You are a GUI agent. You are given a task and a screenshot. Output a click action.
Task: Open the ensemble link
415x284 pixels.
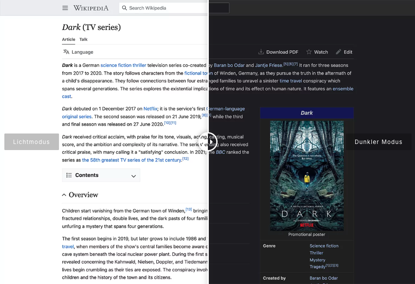(343, 89)
